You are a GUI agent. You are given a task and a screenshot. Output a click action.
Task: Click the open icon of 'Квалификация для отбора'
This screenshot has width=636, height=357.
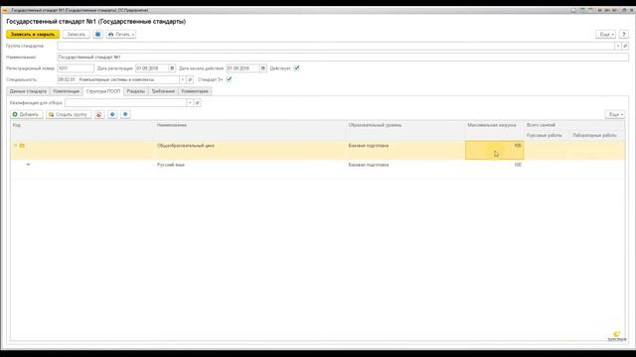197,103
